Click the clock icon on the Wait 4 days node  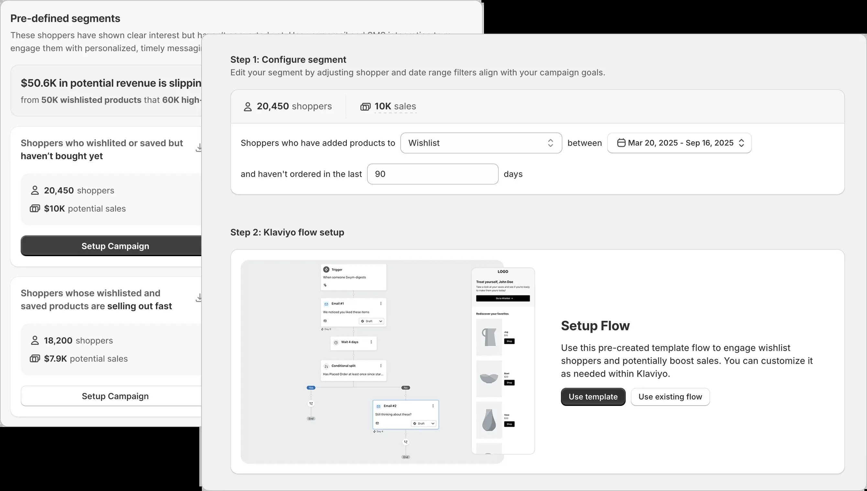(336, 342)
